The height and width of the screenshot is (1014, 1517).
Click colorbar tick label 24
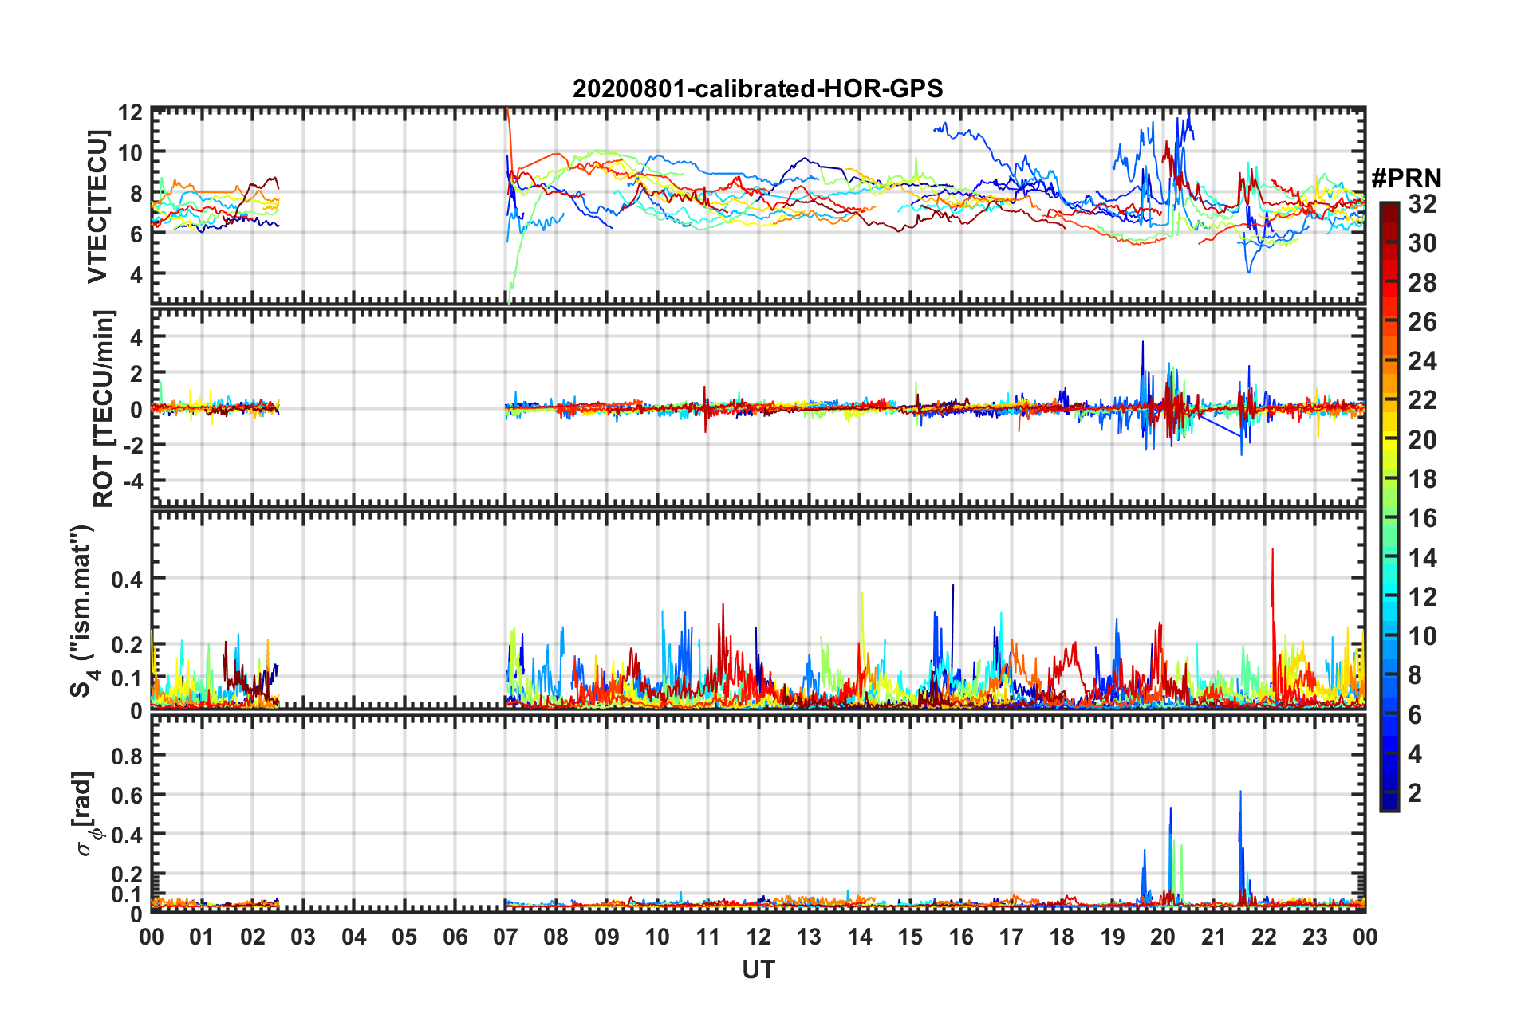click(x=1422, y=361)
